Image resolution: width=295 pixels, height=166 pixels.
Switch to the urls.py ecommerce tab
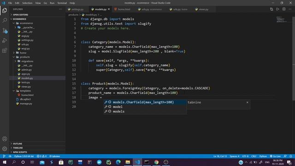(152, 9)
